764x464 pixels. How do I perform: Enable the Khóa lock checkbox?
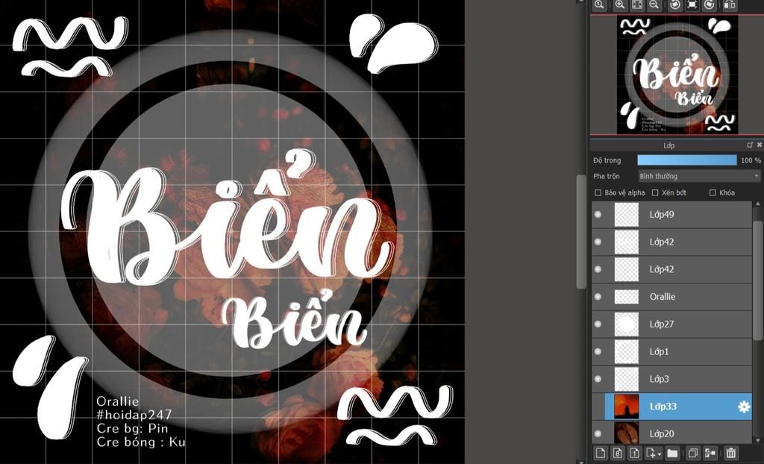(713, 192)
